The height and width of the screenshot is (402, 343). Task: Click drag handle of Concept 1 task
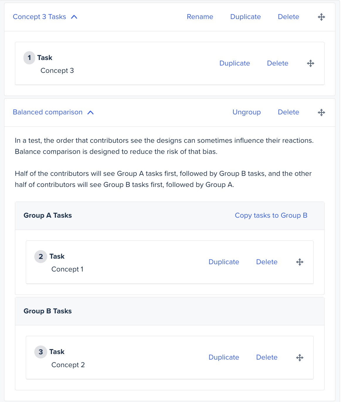tap(300, 262)
